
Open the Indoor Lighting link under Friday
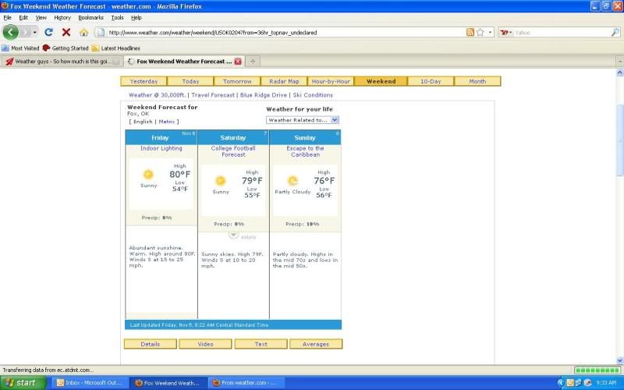(161, 148)
